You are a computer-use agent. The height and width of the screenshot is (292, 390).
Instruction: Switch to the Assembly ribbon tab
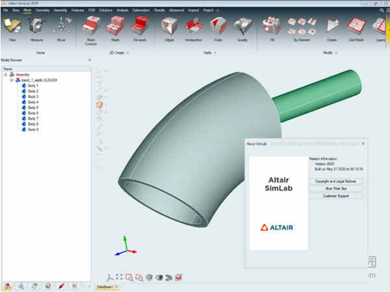[x=60, y=10]
